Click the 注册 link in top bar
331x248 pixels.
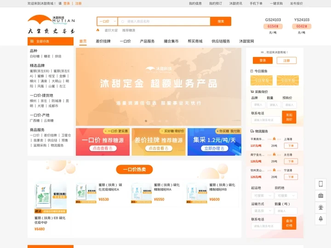tap(78, 3)
